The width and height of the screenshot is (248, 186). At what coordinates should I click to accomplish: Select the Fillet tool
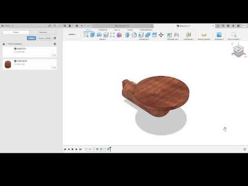pos(134,35)
